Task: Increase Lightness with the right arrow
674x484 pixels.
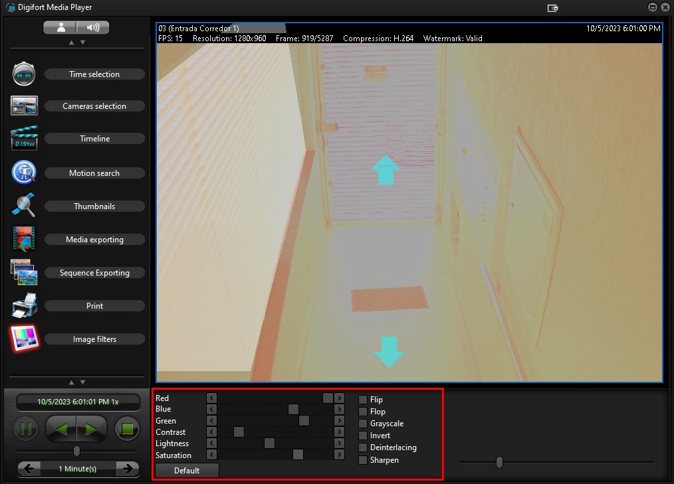Action: click(x=339, y=444)
